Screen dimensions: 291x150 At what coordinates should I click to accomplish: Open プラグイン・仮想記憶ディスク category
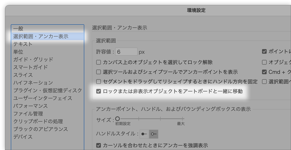click(47, 90)
